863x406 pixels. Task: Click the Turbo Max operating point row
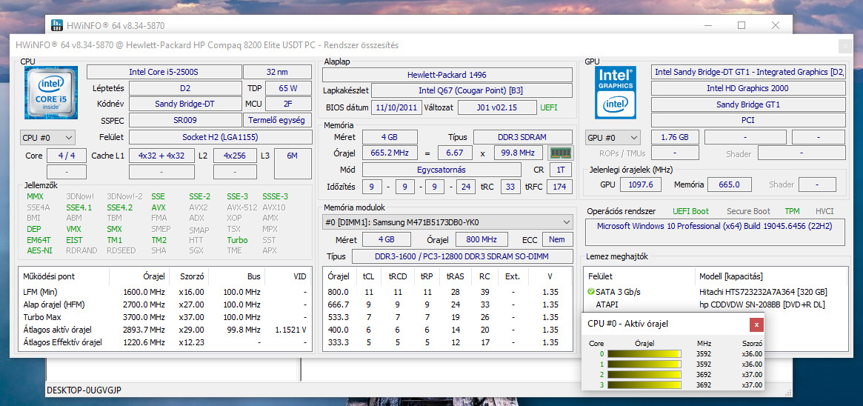click(x=165, y=317)
